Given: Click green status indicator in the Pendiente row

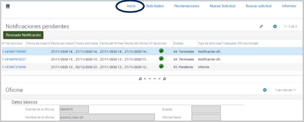Looking at the screenshot, I should (x=161, y=66).
